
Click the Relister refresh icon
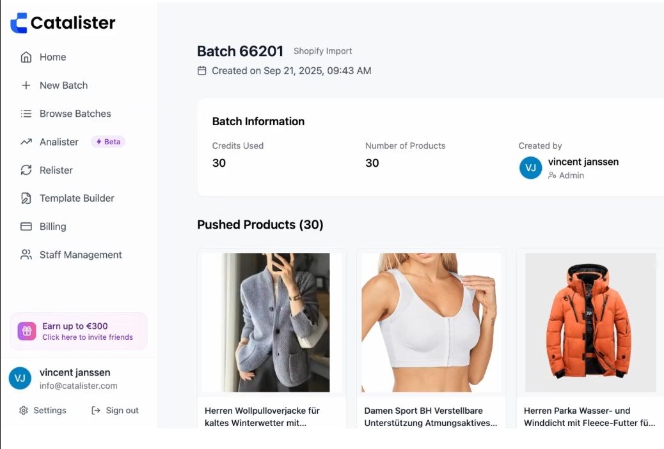pos(26,170)
